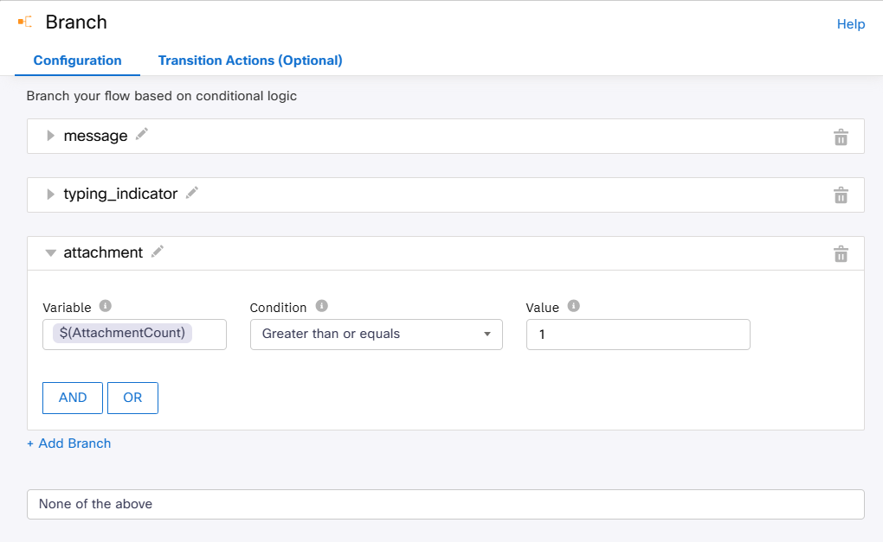Add an AND condition
The width and height of the screenshot is (883, 542).
(x=73, y=398)
